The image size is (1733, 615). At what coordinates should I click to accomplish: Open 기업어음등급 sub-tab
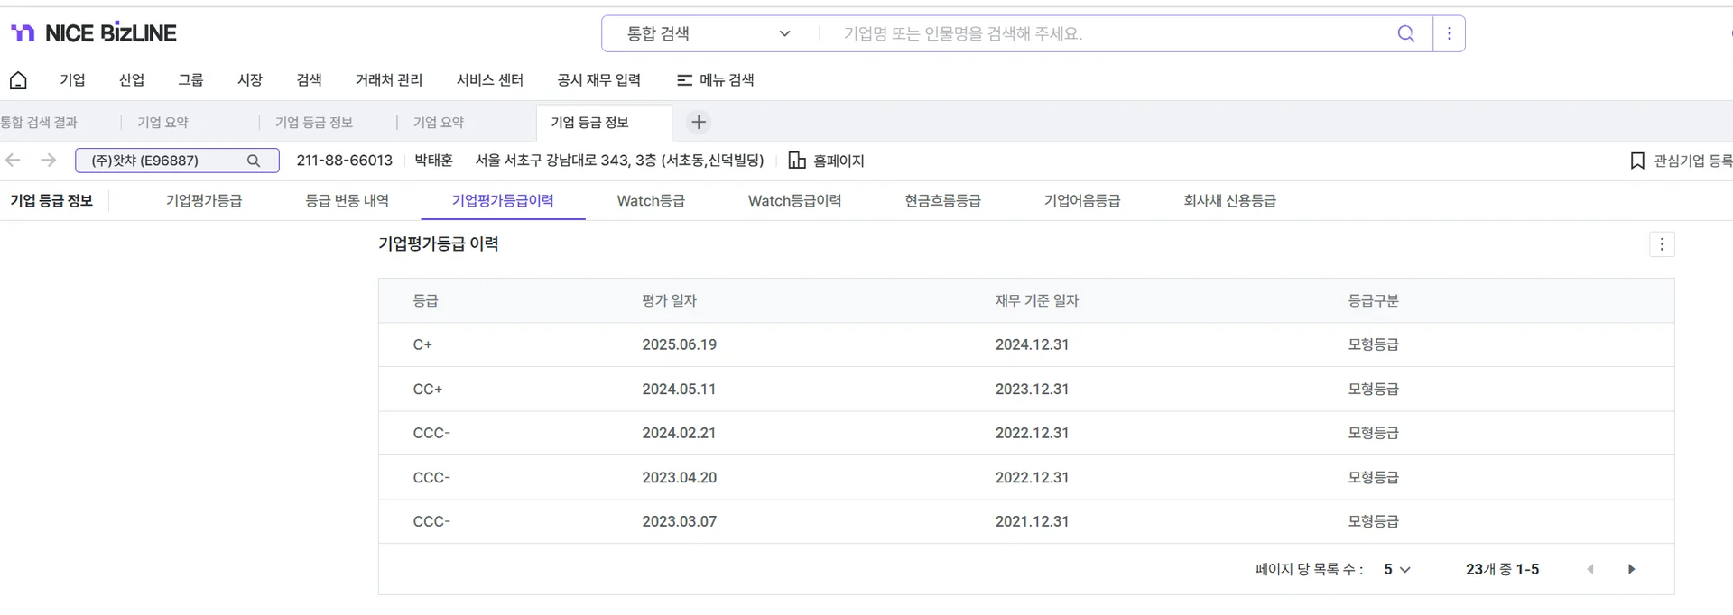tap(1082, 201)
